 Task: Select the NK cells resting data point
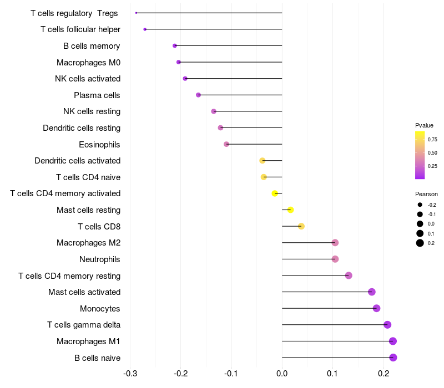click(x=214, y=111)
